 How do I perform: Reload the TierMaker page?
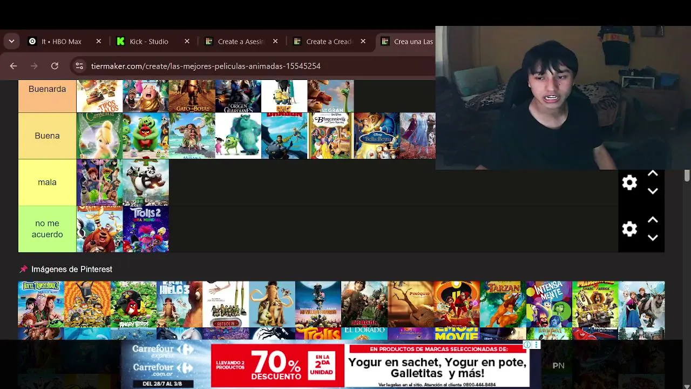coord(55,66)
